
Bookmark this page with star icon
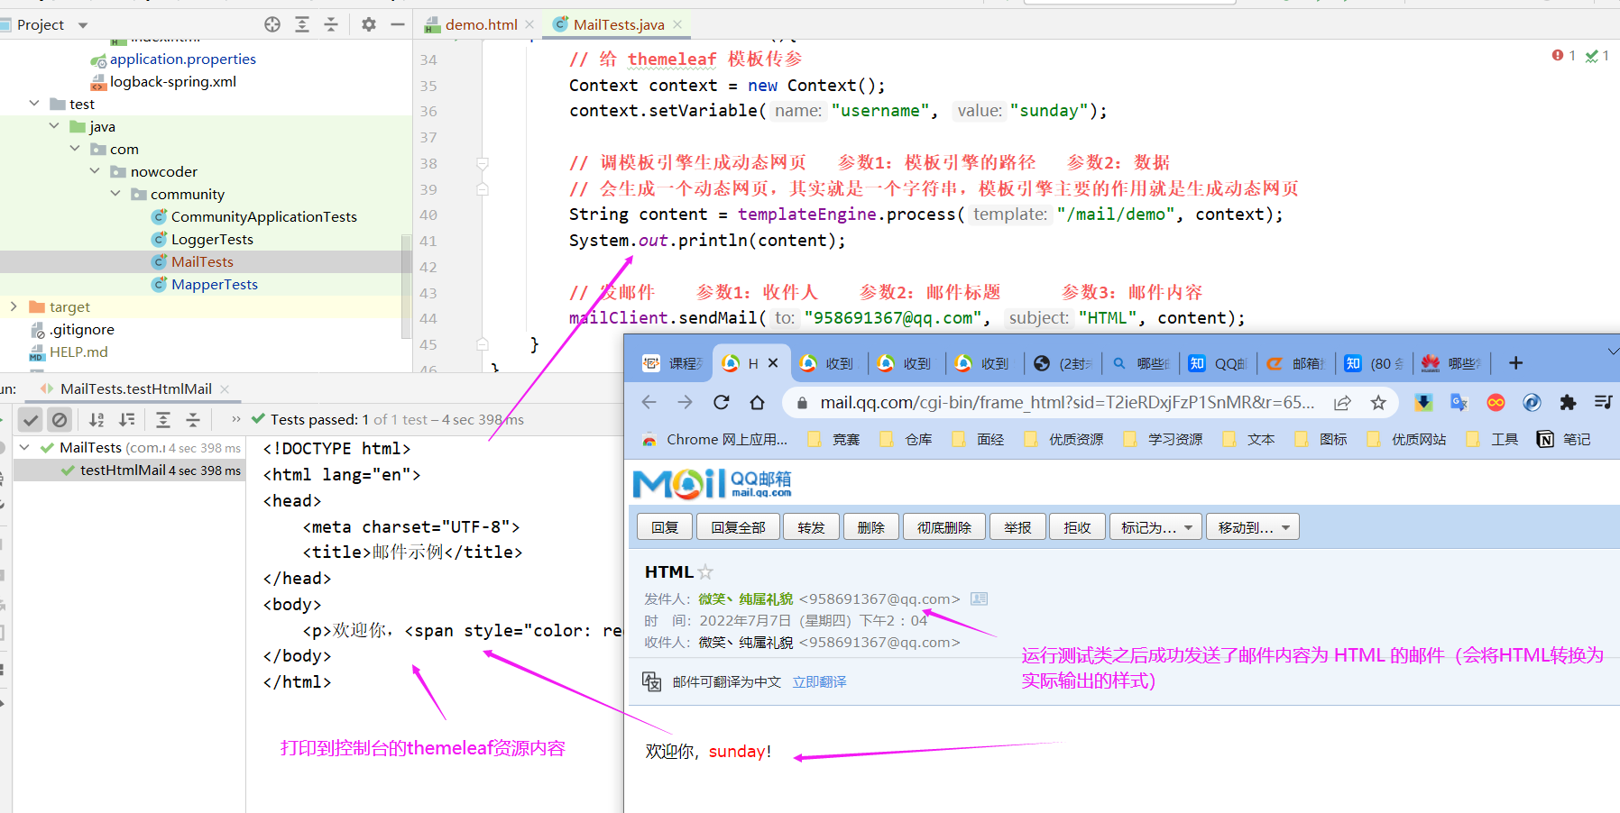(x=1378, y=403)
